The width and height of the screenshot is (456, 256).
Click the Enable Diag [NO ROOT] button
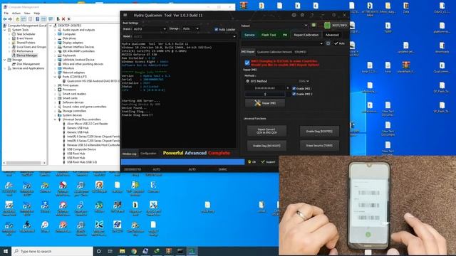tap(266, 146)
